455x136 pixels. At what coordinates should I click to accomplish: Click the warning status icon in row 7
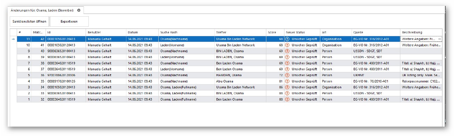287,63
